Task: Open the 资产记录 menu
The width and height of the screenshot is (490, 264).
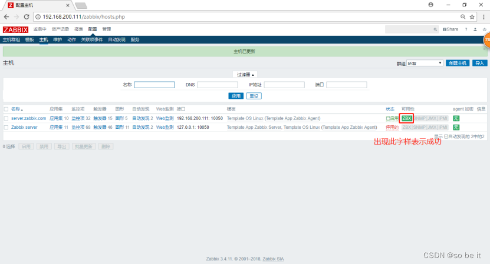Action: 60,29
